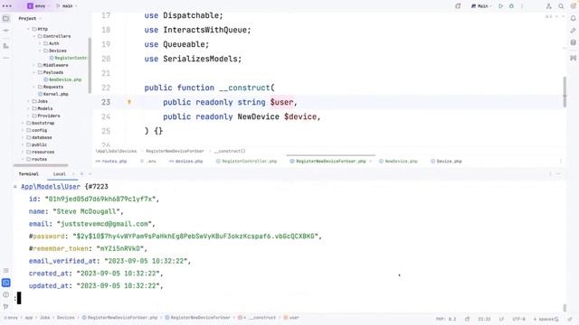Expand the Middleware folder
579x325 pixels.
[34, 65]
